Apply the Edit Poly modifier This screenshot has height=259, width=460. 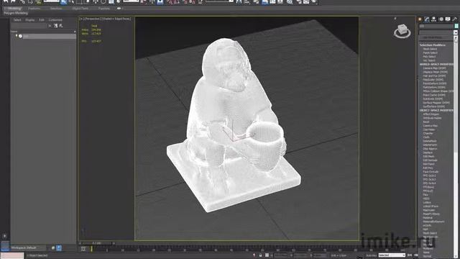[x=428, y=168]
